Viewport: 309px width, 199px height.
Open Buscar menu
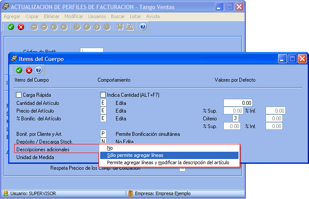coord(118,16)
